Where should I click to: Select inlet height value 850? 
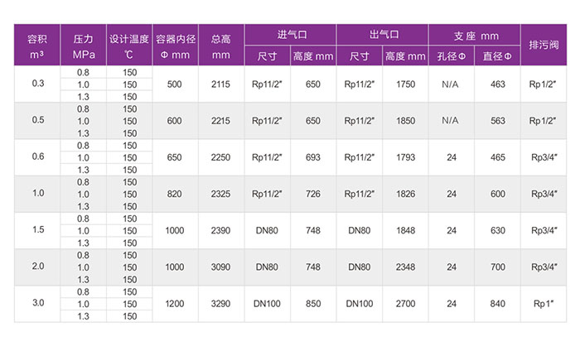click(x=313, y=304)
